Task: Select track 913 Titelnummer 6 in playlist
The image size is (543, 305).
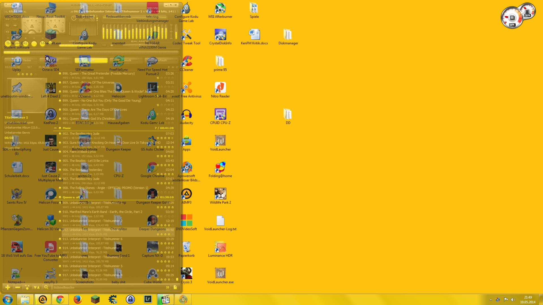Action: (116, 241)
